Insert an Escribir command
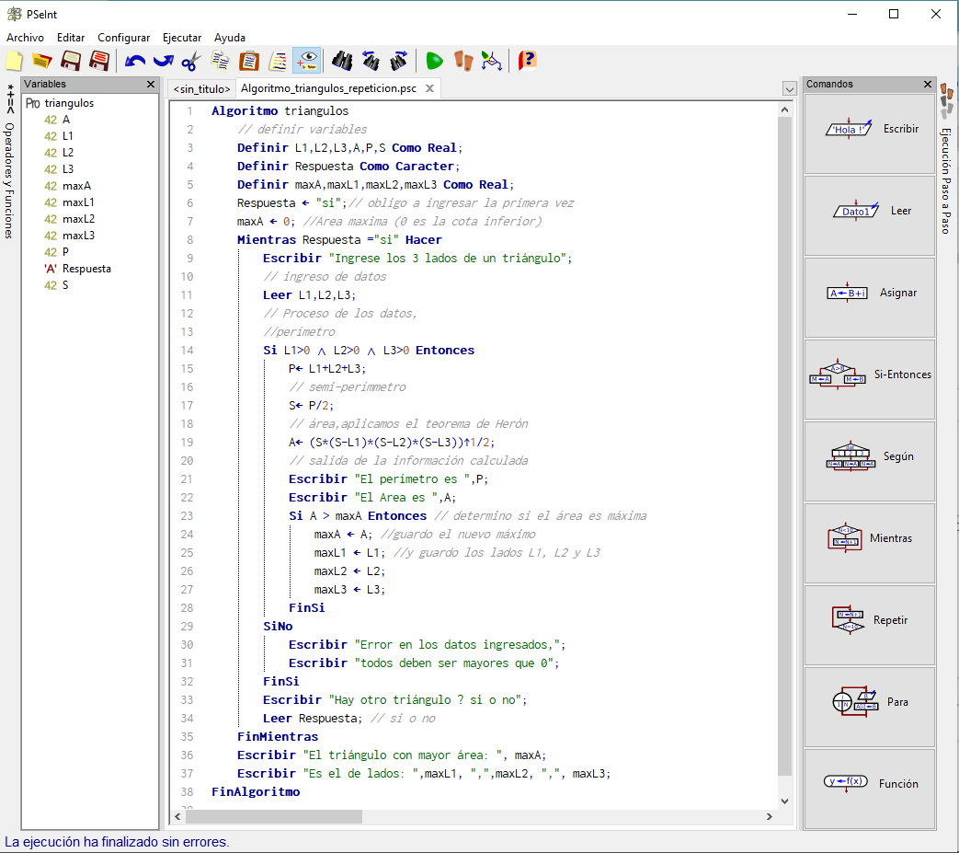The width and height of the screenshot is (959, 853). click(x=870, y=133)
